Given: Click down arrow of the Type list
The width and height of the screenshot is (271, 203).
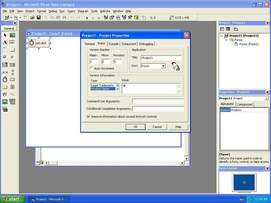Looking at the screenshot, I should point(118,89).
